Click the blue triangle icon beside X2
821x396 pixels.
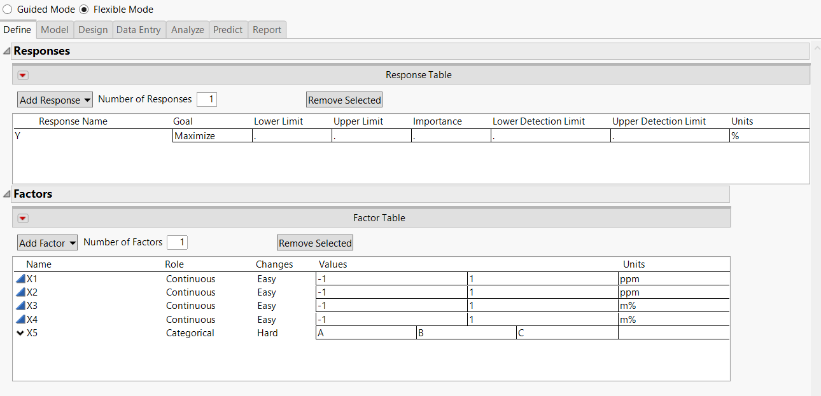coord(20,292)
